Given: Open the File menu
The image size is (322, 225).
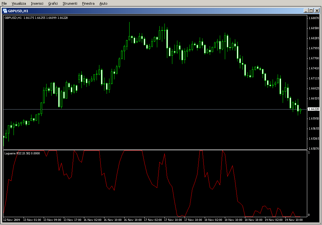Looking at the screenshot, I should coord(4,3).
